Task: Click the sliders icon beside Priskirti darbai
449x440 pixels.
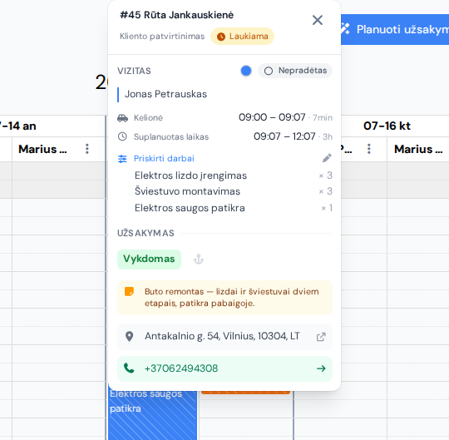Action: (122, 159)
